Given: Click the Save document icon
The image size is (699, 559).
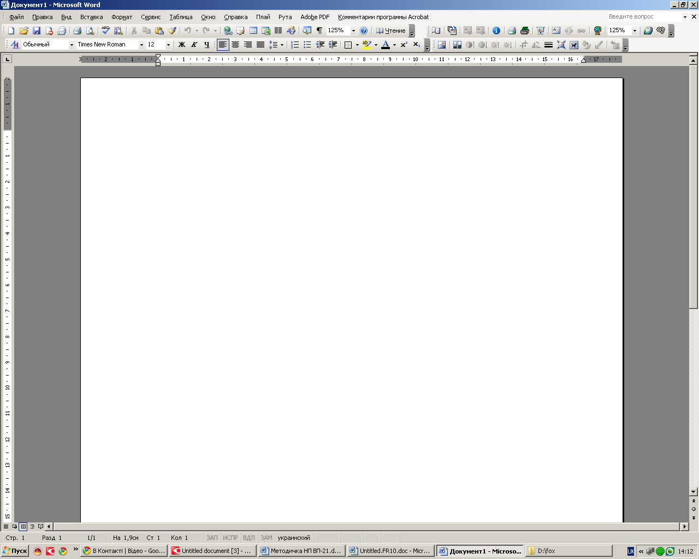Looking at the screenshot, I should [37, 31].
